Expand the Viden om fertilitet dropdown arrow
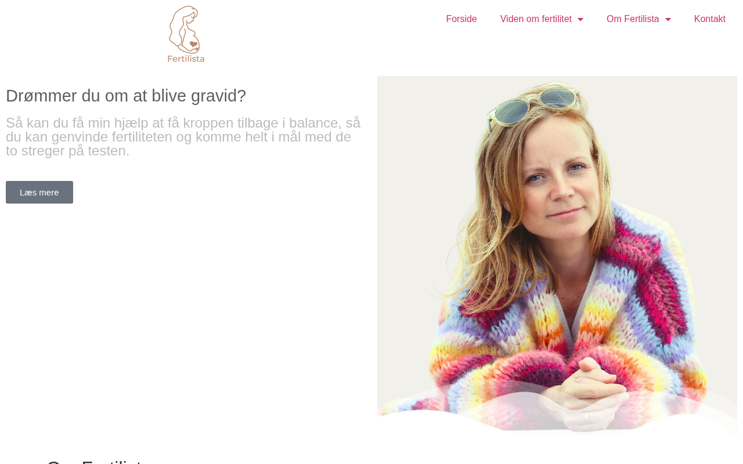The image size is (743, 464). 580,20
